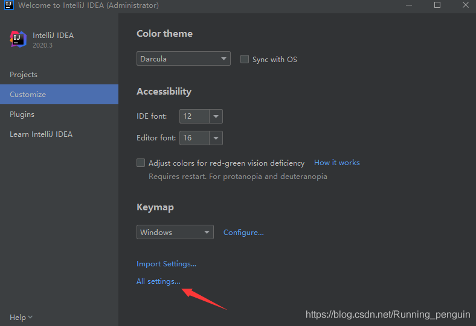Image resolution: width=476 pixels, height=326 pixels.
Task: Click the Editor font value field 16
Action: (x=195, y=138)
